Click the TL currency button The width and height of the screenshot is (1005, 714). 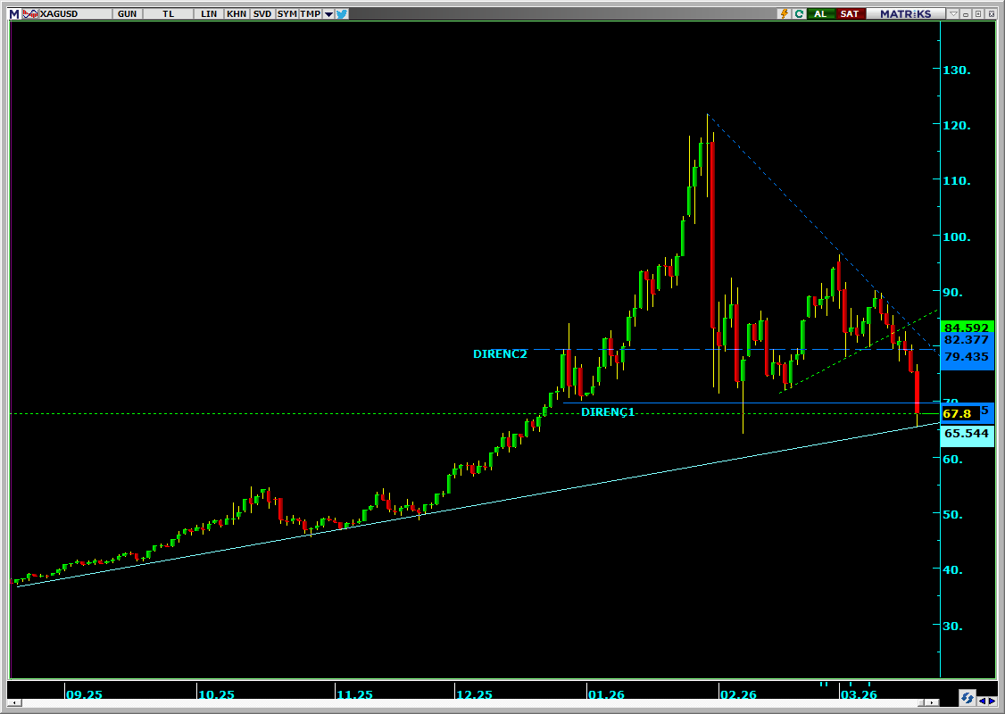(168, 13)
